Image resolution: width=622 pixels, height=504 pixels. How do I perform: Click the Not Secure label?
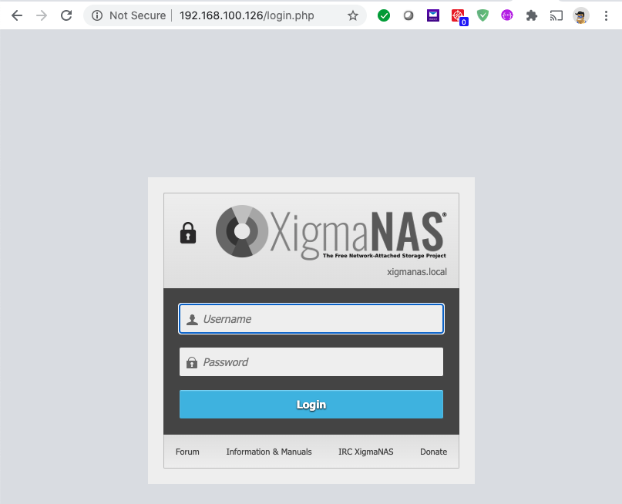[x=138, y=15]
